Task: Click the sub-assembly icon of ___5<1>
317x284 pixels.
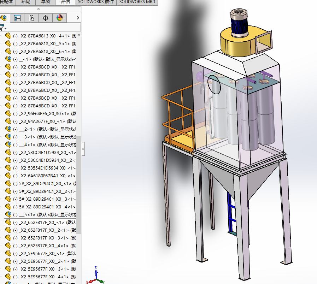Action: (8, 214)
